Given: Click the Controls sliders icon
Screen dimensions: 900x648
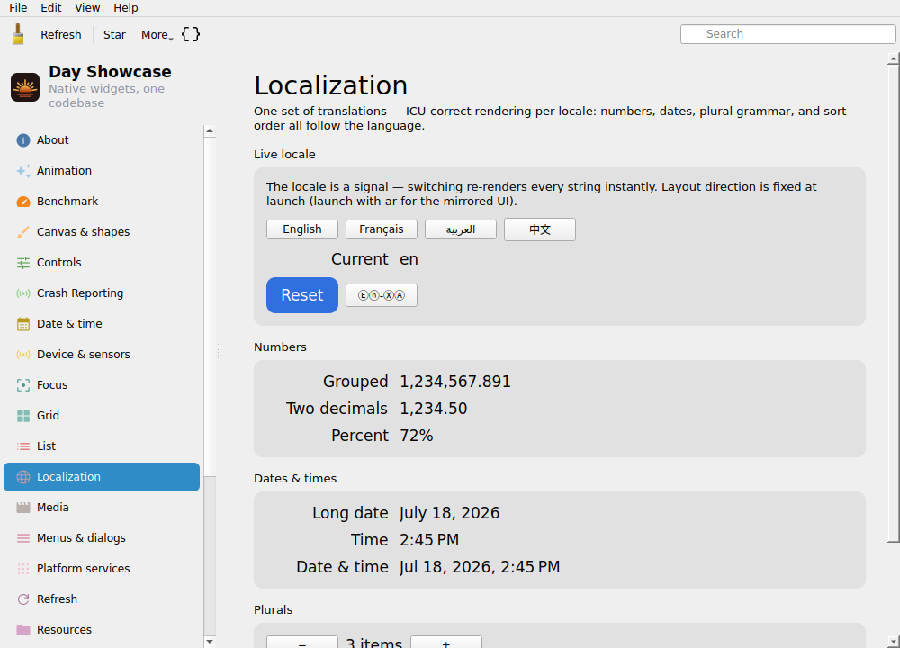Looking at the screenshot, I should coord(23,262).
